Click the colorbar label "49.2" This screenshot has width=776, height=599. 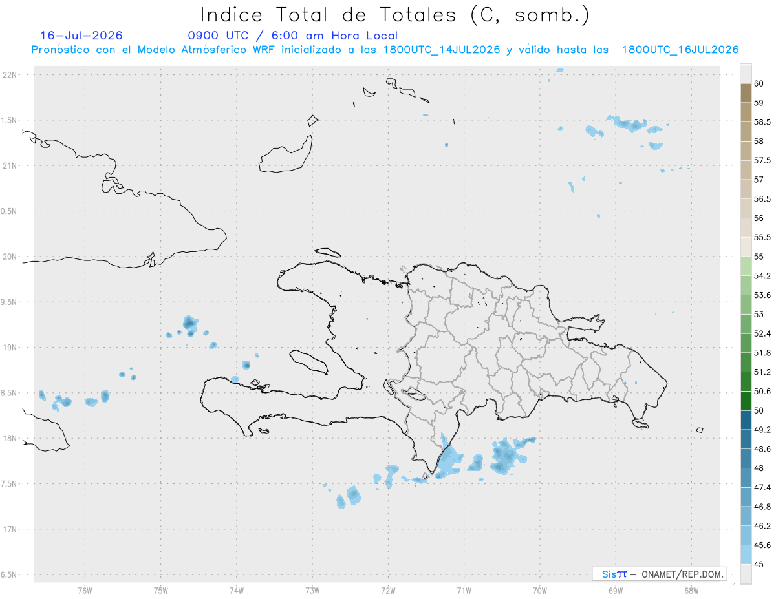762,430
